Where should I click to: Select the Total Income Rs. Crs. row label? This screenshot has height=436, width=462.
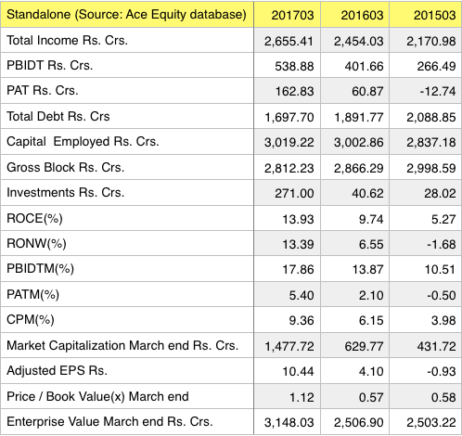pyautogui.click(x=67, y=41)
